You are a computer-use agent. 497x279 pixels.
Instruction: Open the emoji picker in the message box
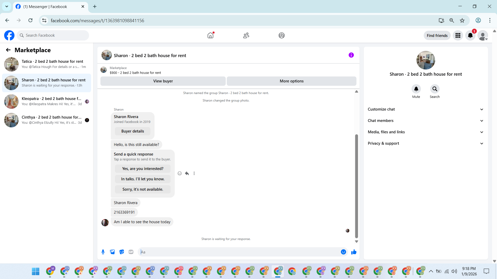click(x=343, y=252)
